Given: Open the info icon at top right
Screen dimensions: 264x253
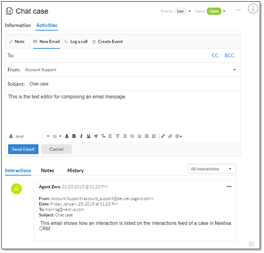Looking at the screenshot, I should 253,9.
